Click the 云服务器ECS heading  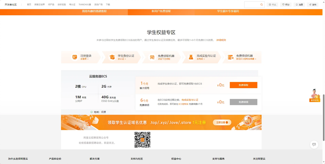(x=98, y=76)
